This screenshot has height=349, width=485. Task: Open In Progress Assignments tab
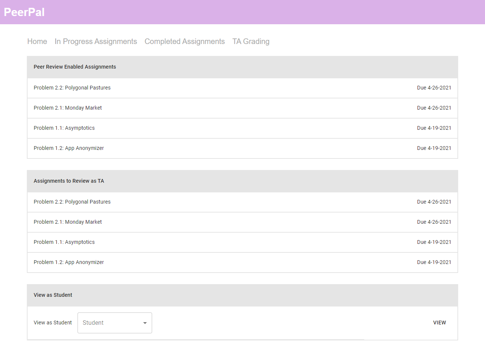point(96,41)
